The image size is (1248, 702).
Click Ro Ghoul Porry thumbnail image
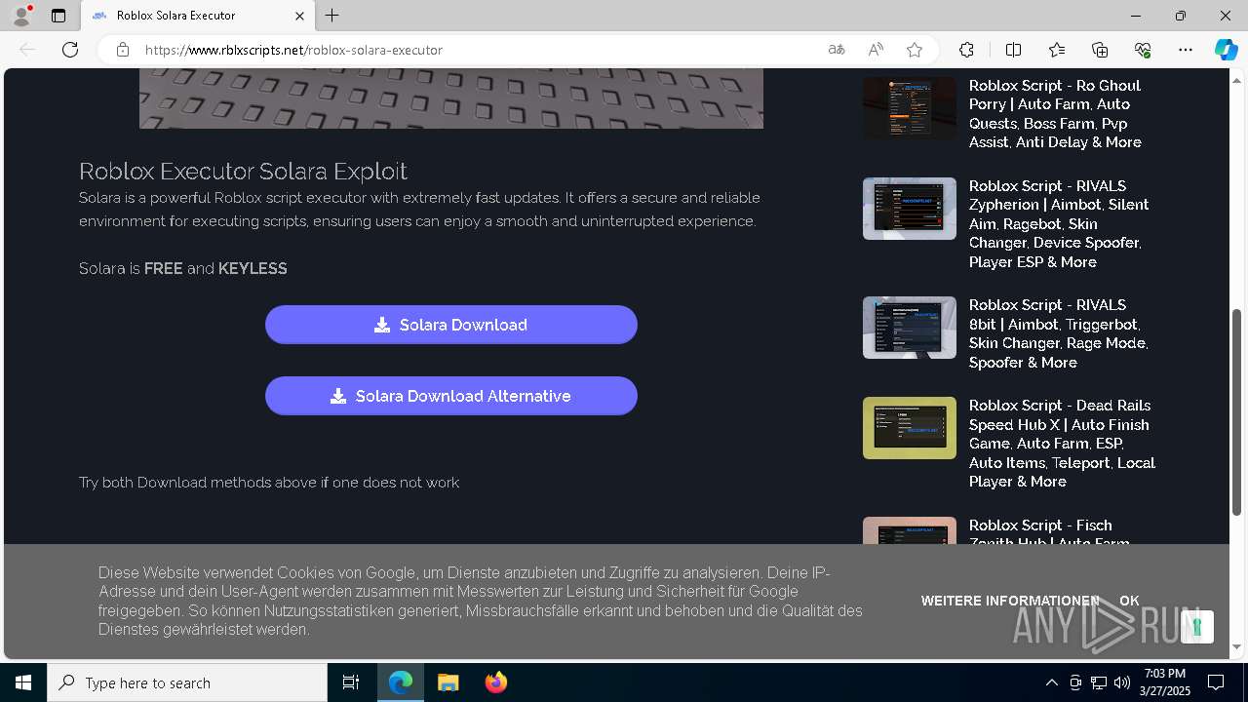910,107
